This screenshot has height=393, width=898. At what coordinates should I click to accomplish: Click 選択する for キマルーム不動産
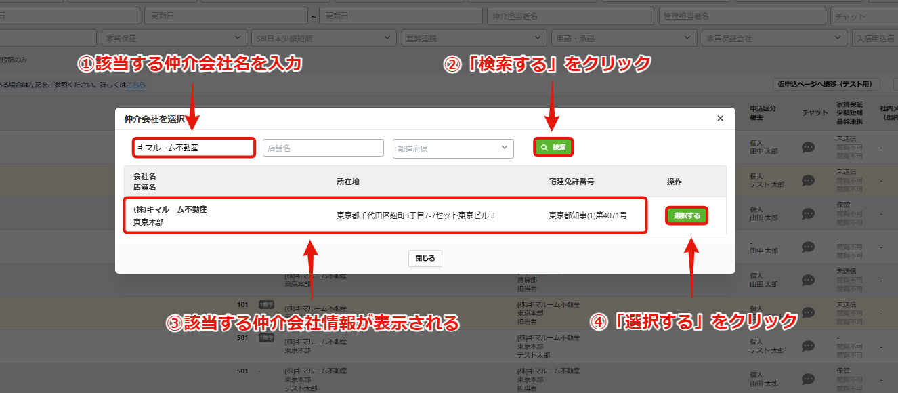pos(687,215)
